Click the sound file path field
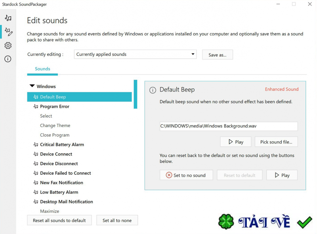317x234 pixels. click(x=229, y=126)
